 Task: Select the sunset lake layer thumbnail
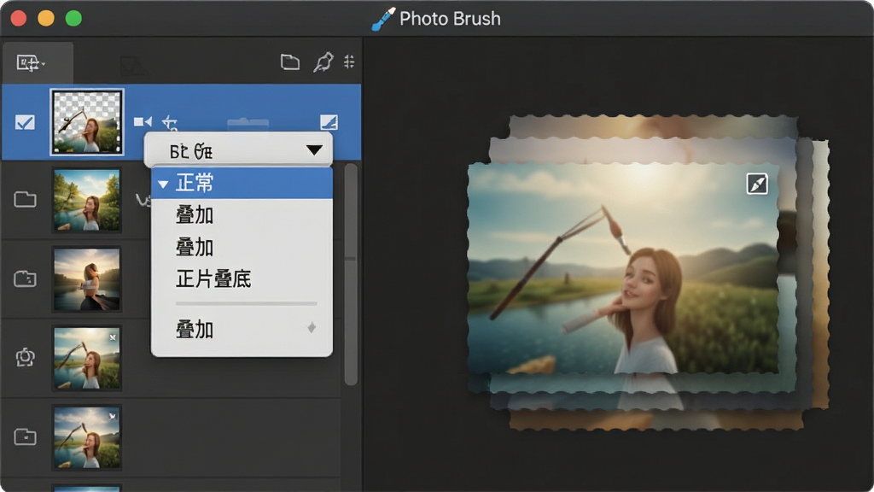[87, 279]
